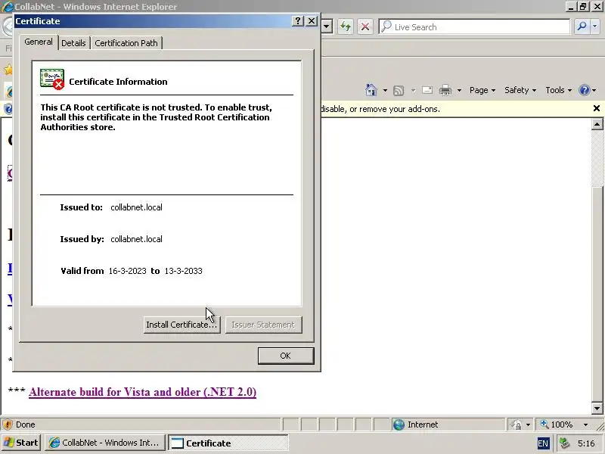605x454 pixels.
Task: Click inside the Live Search field
Action: (475, 26)
